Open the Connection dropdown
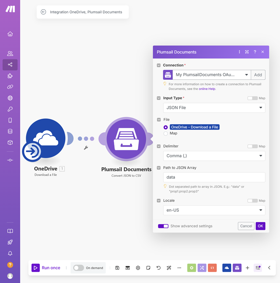Screen dimensions: 280x283 pyautogui.click(x=212, y=75)
